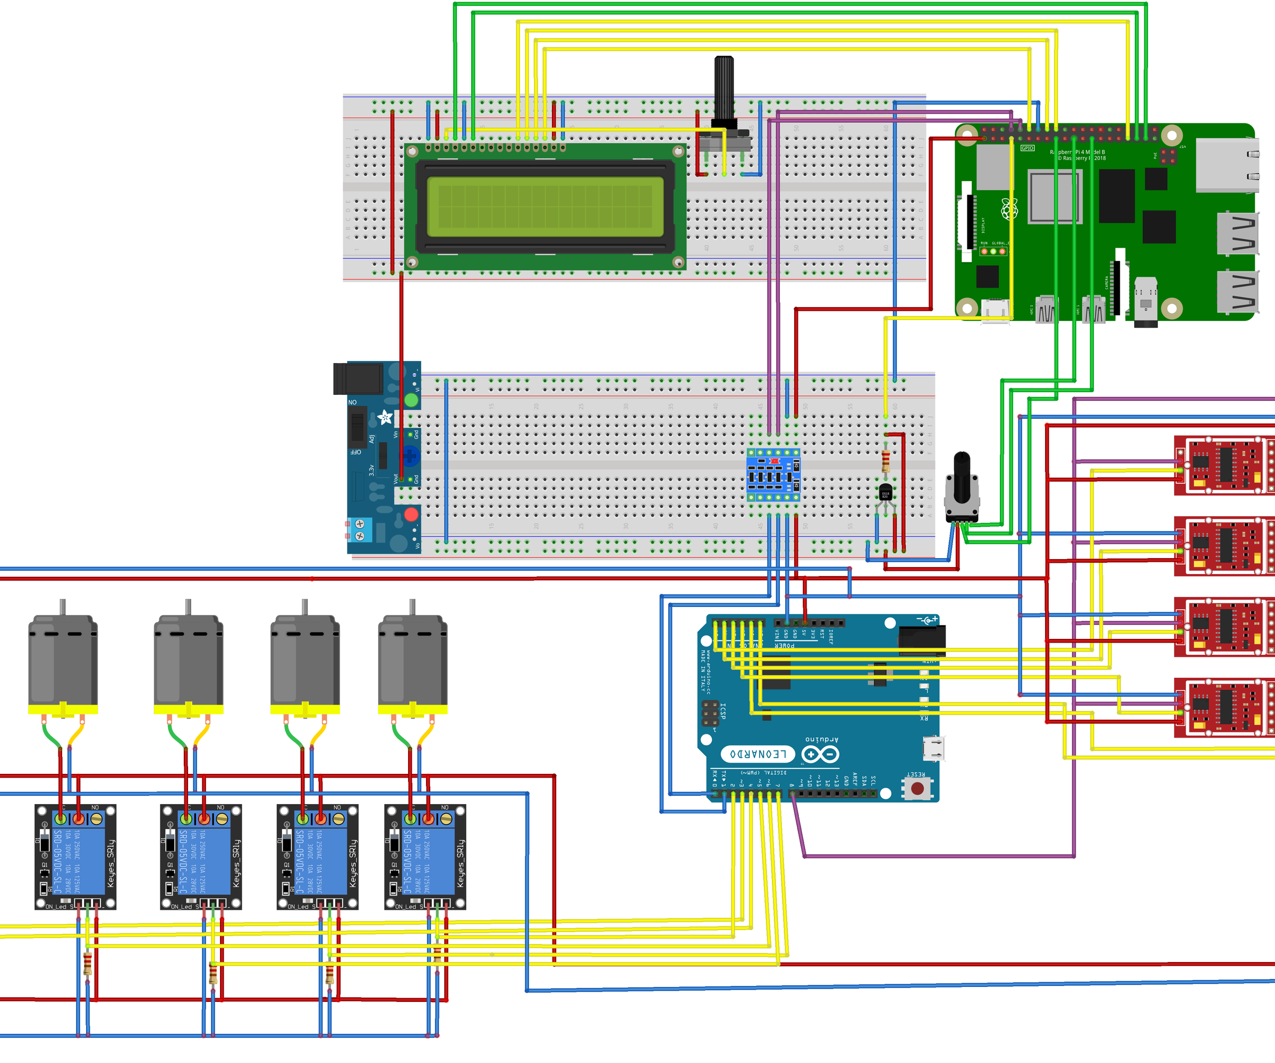Click the PoE header pins on the Pi
This screenshot has height=1063, width=1275.
click(1168, 156)
